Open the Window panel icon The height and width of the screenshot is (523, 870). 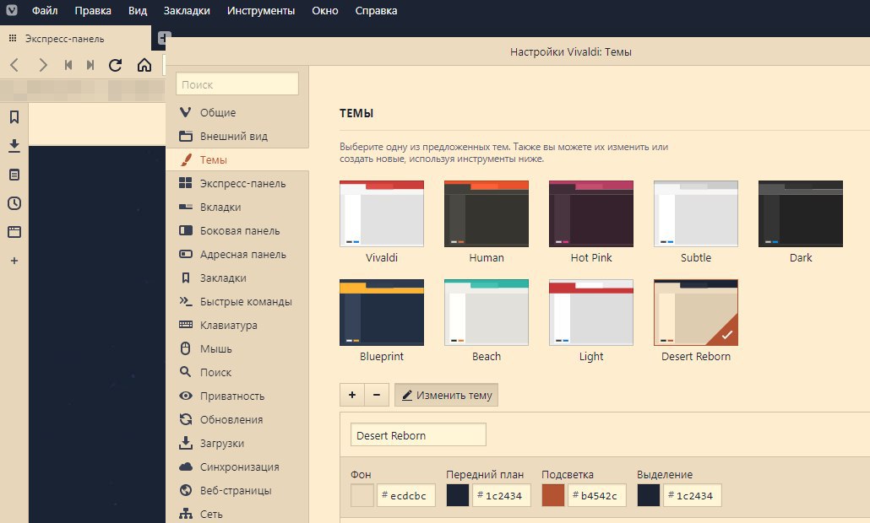pos(14,232)
